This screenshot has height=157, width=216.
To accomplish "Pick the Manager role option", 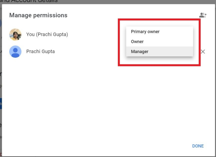I will [140, 52].
